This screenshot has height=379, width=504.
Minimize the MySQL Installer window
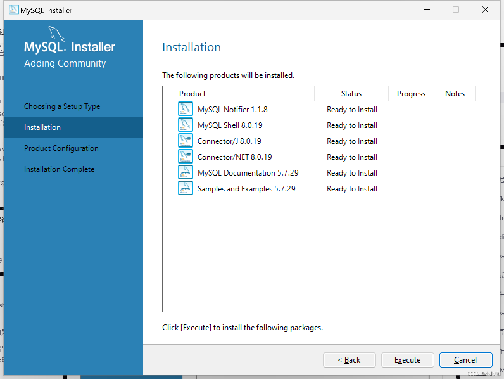[427, 10]
